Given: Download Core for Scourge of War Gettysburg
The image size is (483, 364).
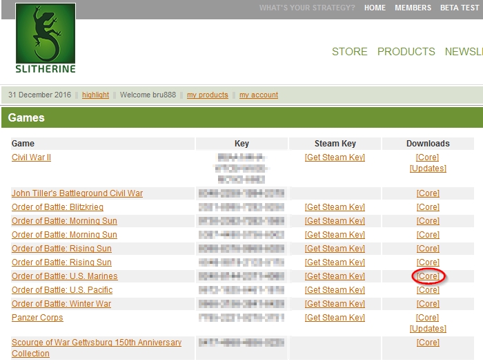Looking at the screenshot, I should 428,343.
